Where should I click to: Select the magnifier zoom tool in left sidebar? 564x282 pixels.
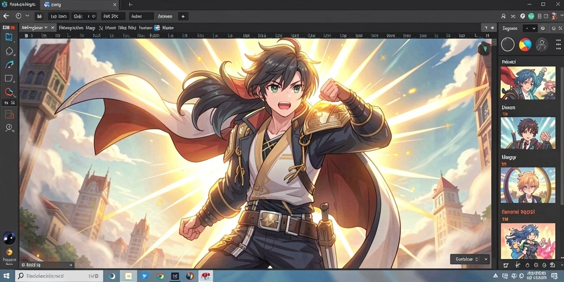click(9, 128)
